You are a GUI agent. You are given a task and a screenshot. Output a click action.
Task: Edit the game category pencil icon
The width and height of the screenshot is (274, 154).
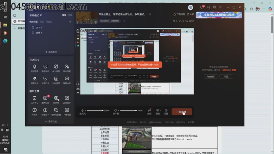(x=124, y=21)
